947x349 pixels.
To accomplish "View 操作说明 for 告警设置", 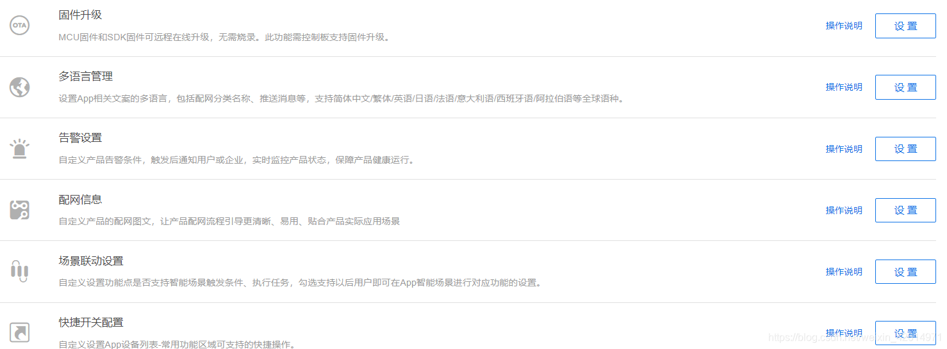I will point(844,149).
